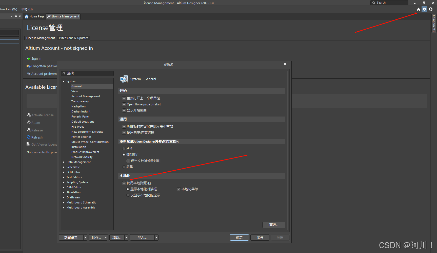Open the Window (W) menu
Image resolution: width=437 pixels, height=253 pixels.
click(9, 9)
